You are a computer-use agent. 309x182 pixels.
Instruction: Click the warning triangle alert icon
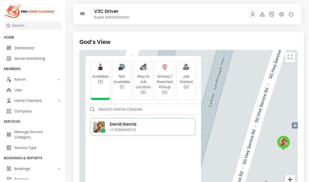(x=262, y=14)
